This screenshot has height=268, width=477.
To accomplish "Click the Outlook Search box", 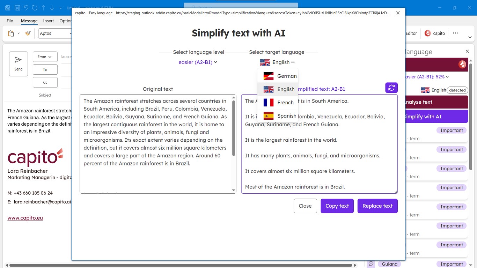I will pos(241,7).
